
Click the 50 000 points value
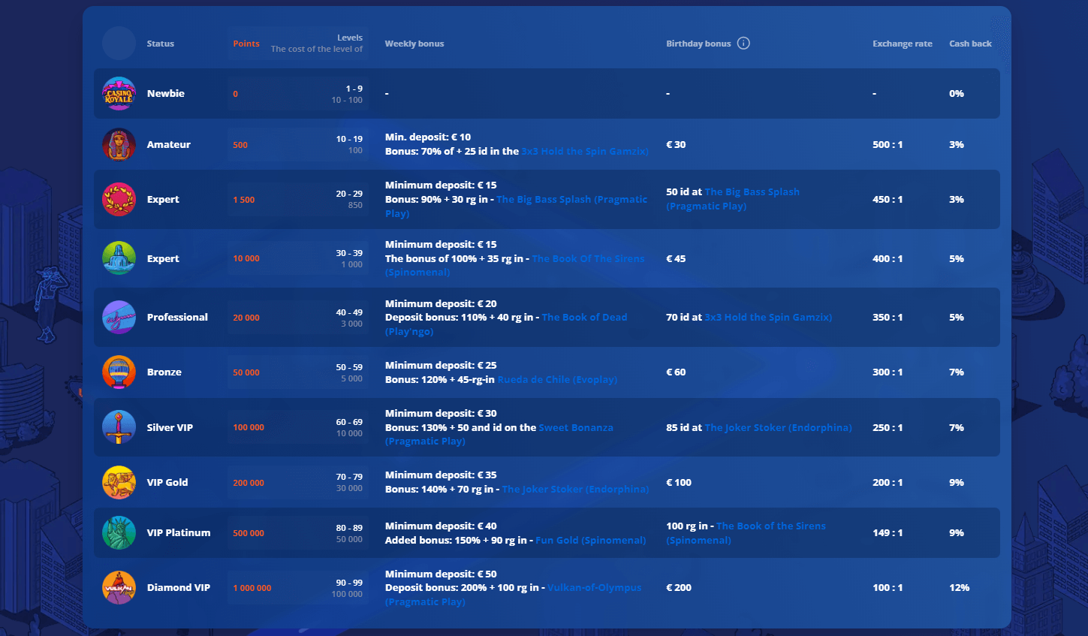point(246,372)
